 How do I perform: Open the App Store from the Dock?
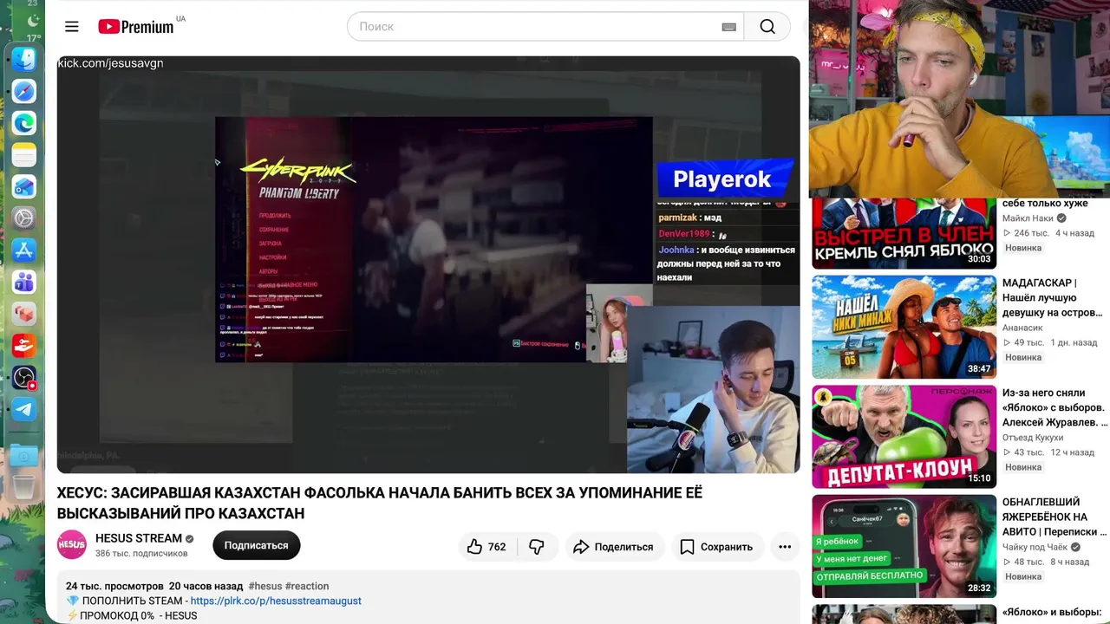(24, 250)
